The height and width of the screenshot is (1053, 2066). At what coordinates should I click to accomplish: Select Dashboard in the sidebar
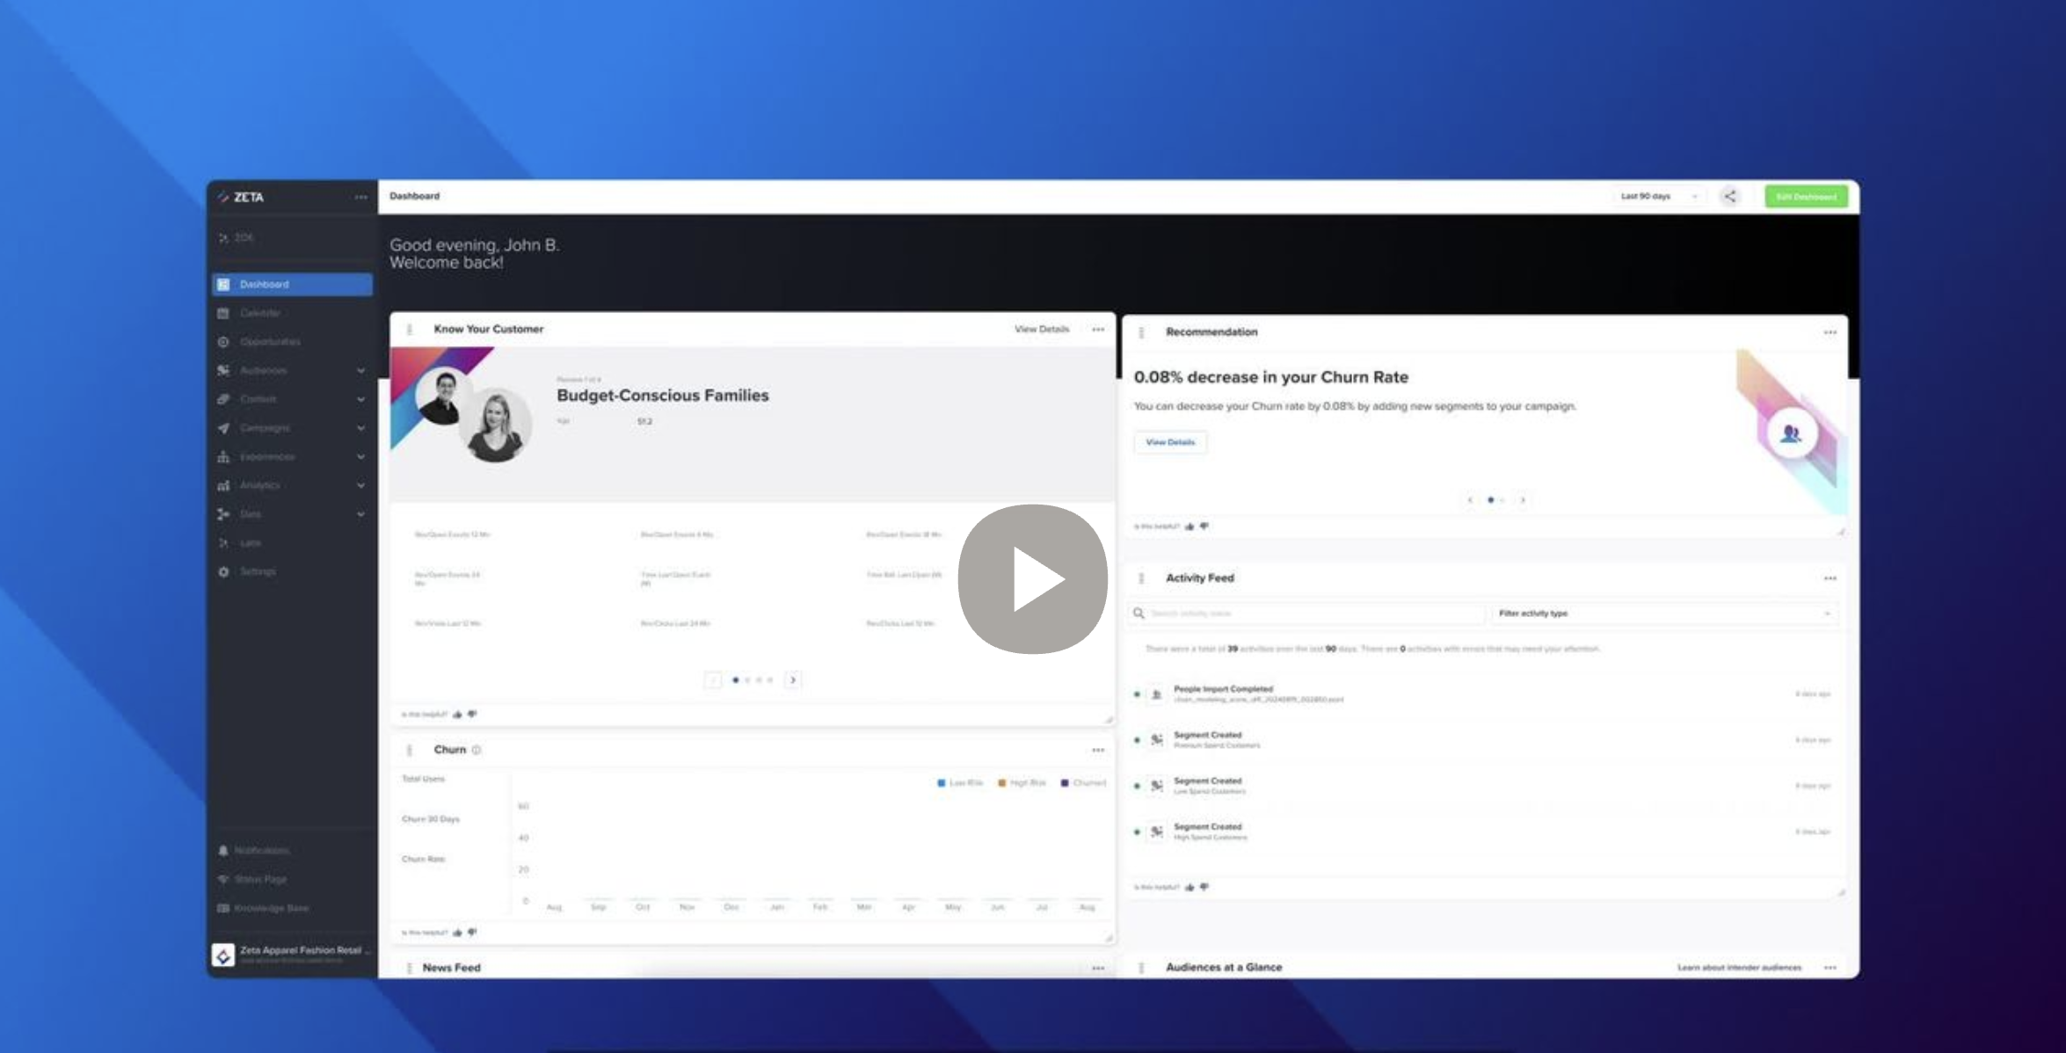[x=292, y=284]
